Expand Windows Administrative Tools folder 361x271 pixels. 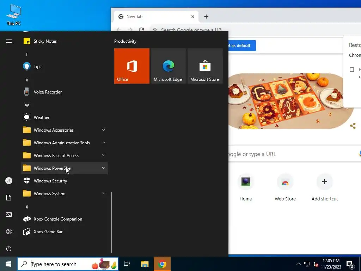pos(65,143)
